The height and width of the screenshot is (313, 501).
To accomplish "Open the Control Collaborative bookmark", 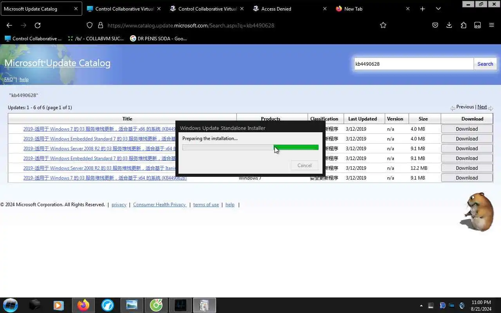I will click(x=33, y=38).
